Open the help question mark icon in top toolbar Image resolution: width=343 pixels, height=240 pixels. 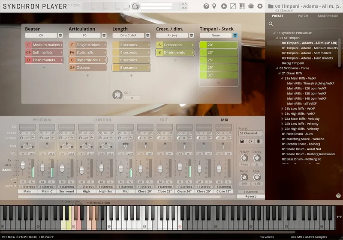(x=206, y=6)
